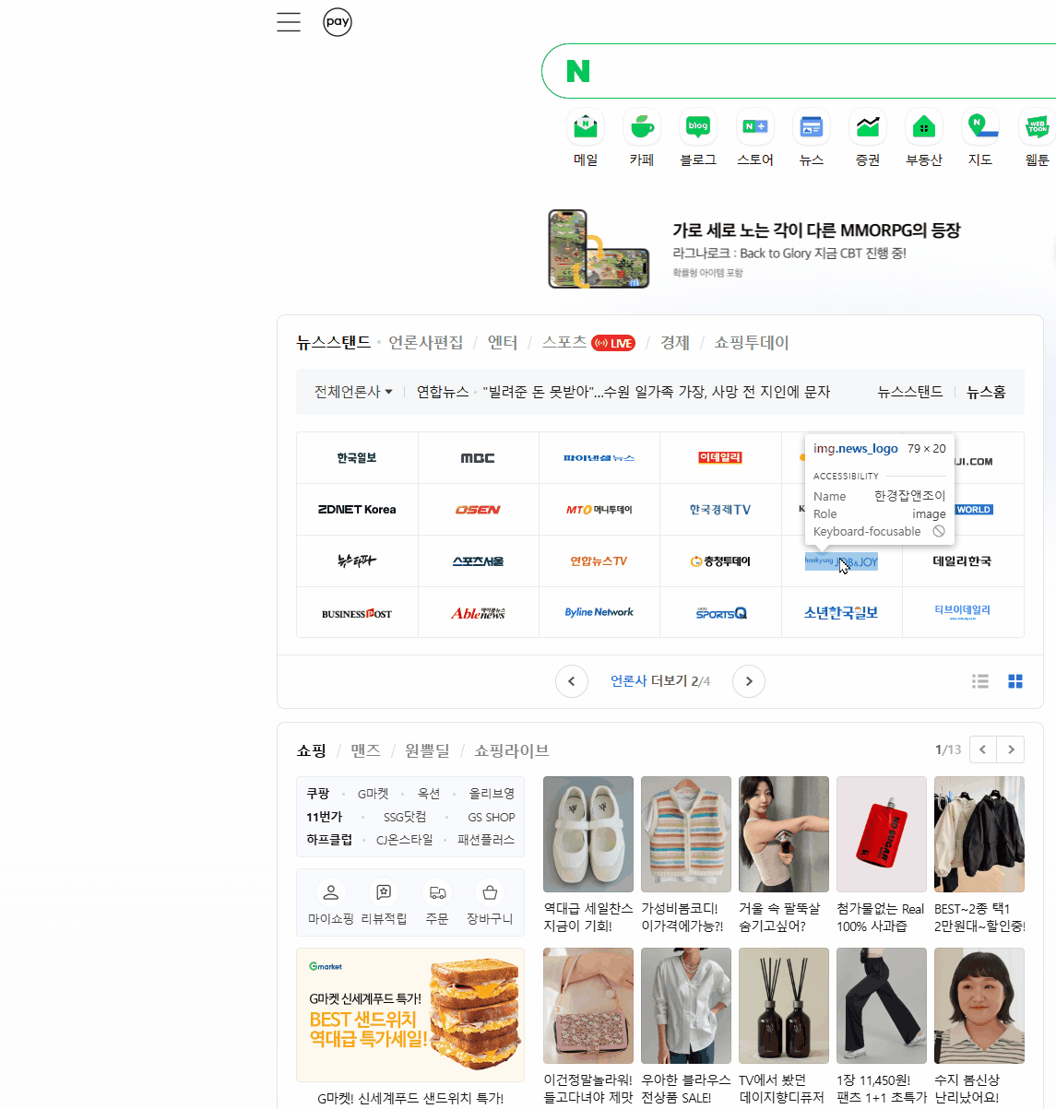Open the 메일 service icon

[586, 127]
